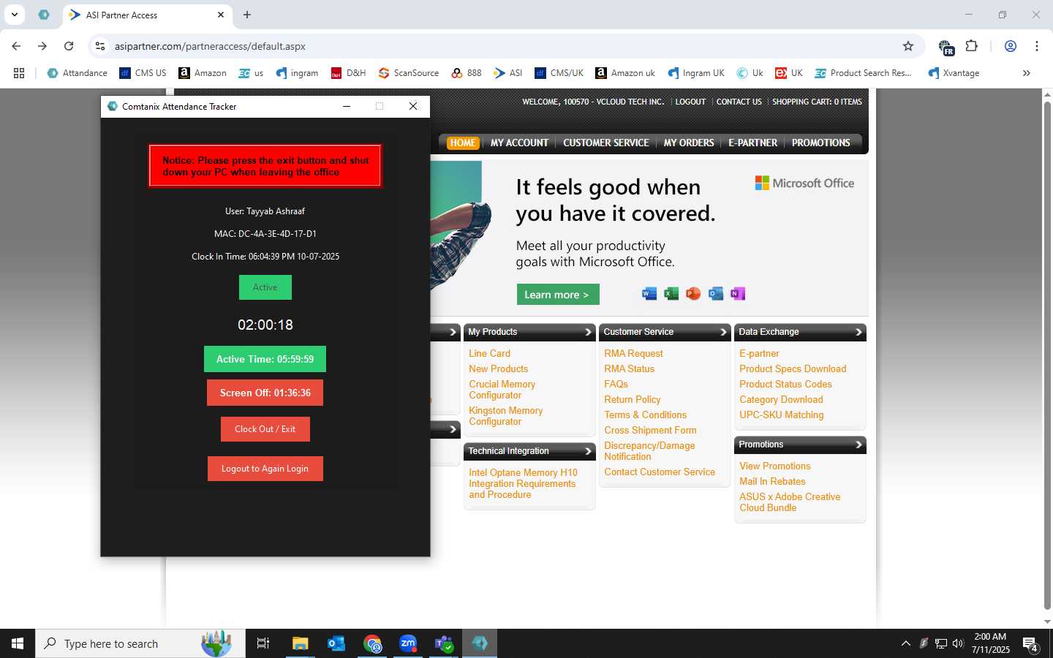Expand the My Products panel arrow

pyautogui.click(x=588, y=332)
